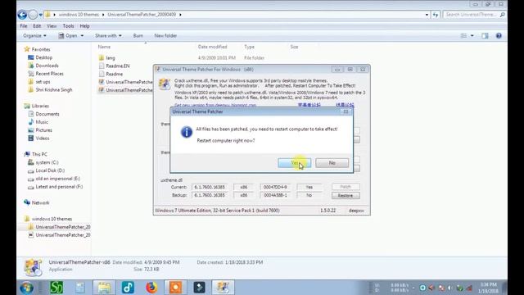This screenshot has height=295, width=524.
Task: Open the selected file via the Open button
Action: coord(68,35)
